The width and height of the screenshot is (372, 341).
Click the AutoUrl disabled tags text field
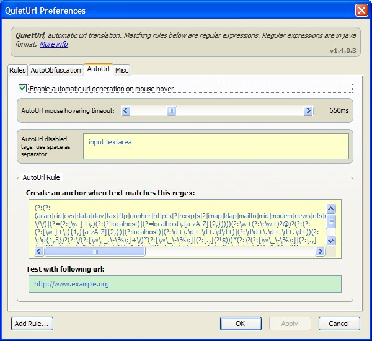(x=216, y=146)
